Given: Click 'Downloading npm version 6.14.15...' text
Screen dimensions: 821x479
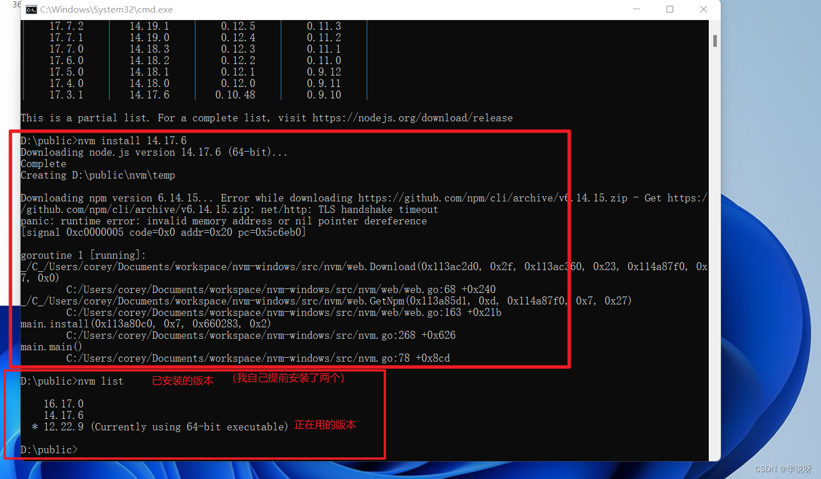Looking at the screenshot, I should (118, 198).
